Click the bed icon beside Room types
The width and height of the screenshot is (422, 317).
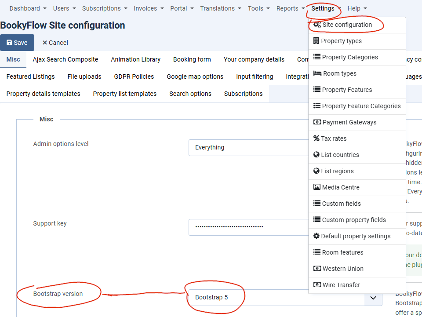[x=317, y=73]
